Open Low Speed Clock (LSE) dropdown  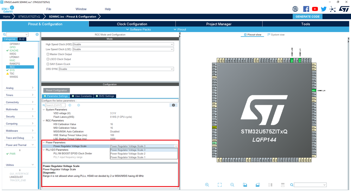pos(123,49)
